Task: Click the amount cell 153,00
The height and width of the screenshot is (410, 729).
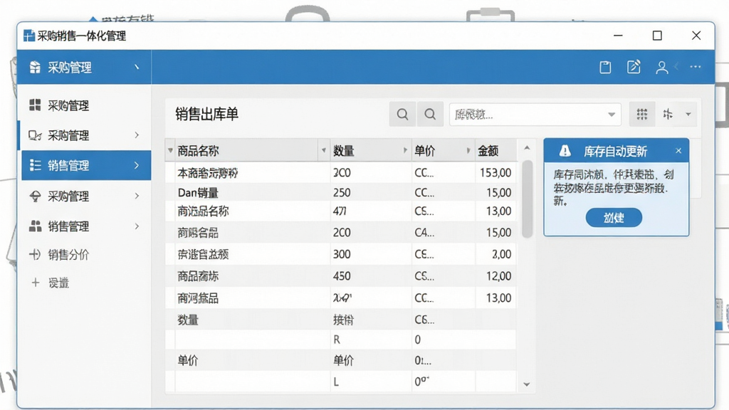Action: (x=495, y=172)
